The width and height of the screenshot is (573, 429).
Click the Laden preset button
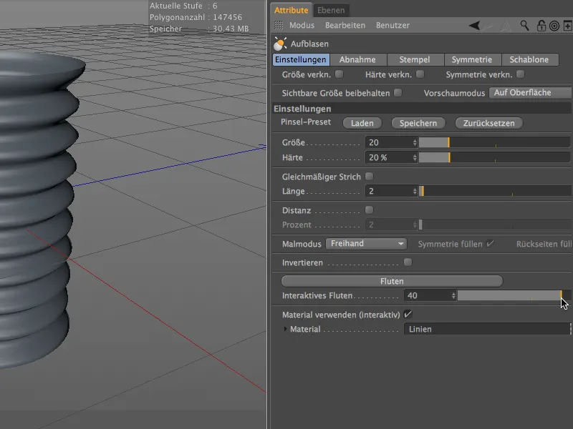(x=362, y=123)
